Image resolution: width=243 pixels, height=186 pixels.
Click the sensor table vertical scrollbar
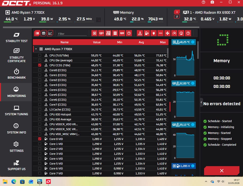168,53
